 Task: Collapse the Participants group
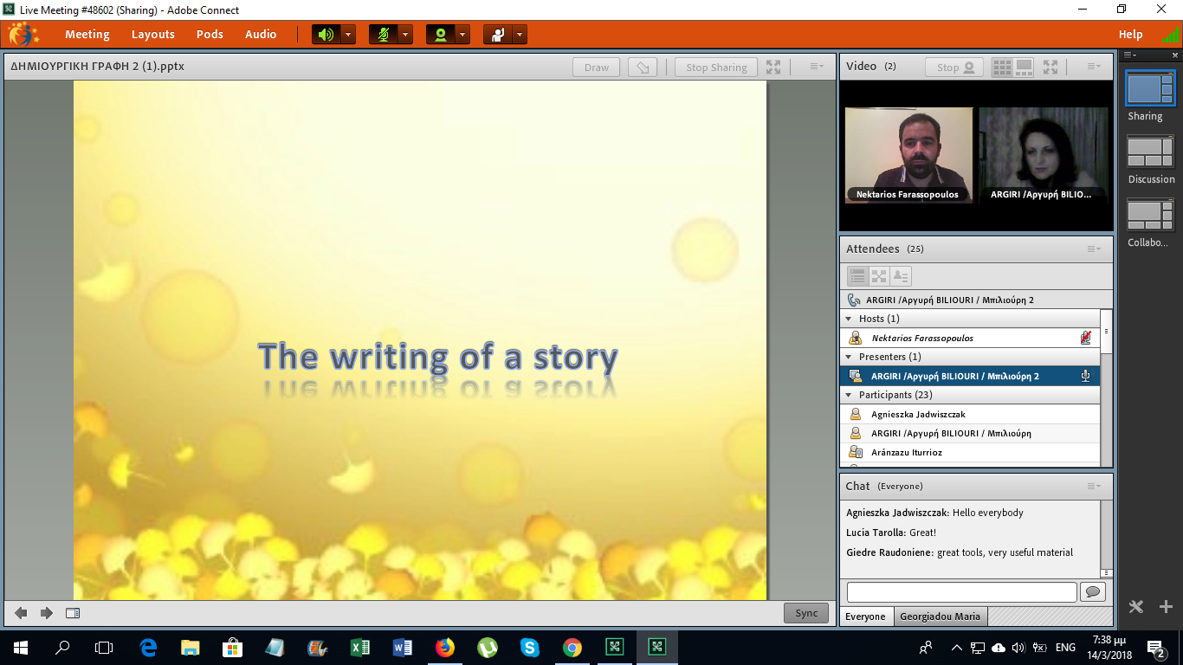[x=849, y=395]
